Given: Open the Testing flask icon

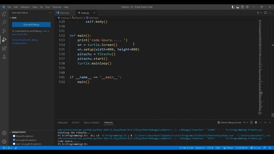Looking at the screenshot, I should [x=4, y=57].
